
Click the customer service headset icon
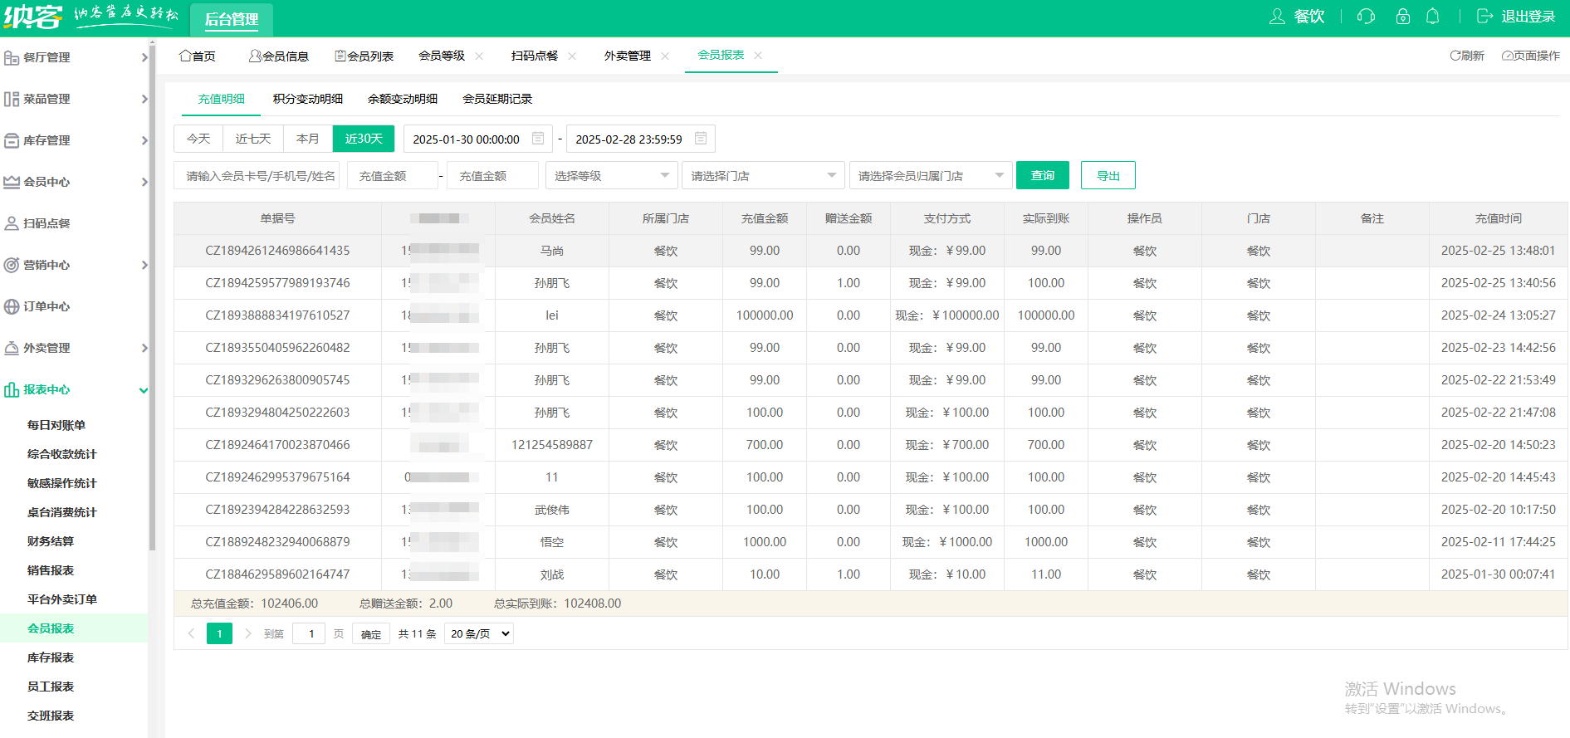(1366, 17)
